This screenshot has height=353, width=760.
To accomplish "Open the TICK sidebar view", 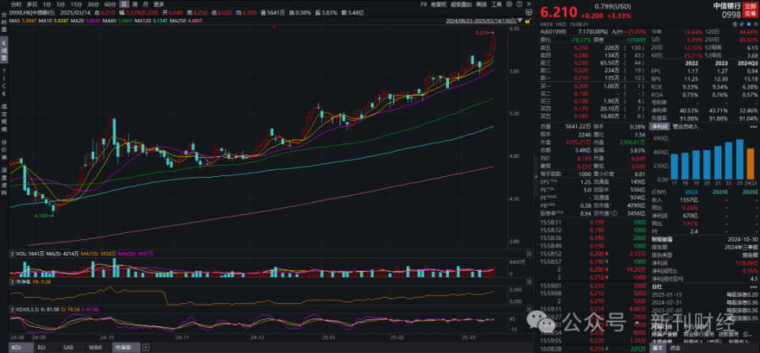I will pos(4,82).
